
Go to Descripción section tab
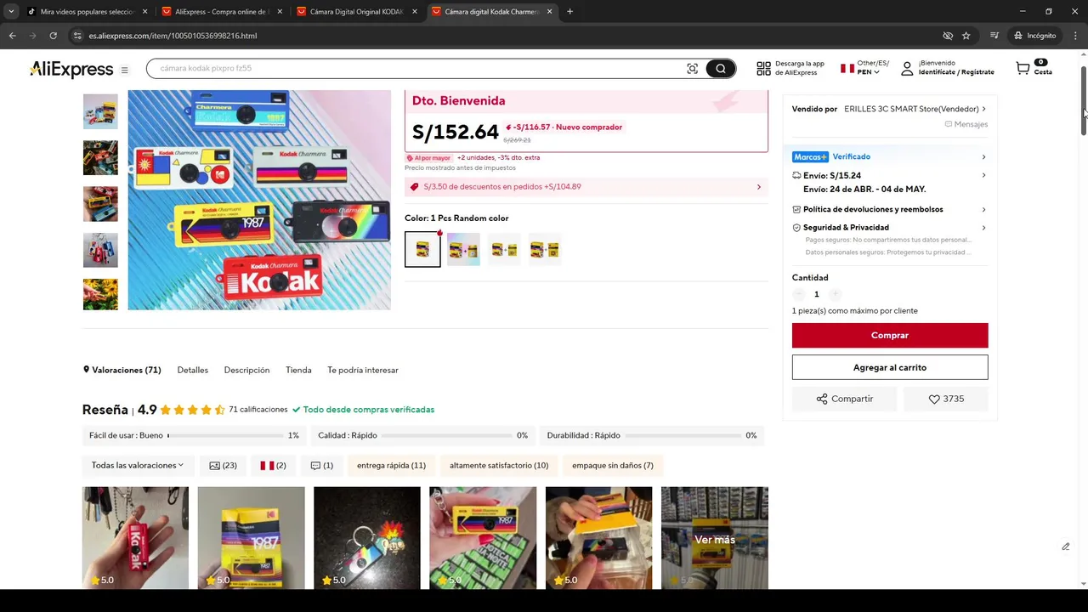click(x=246, y=371)
